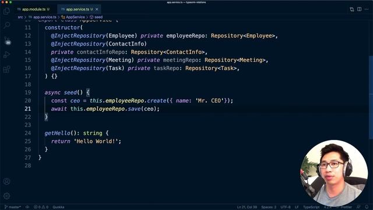The width and height of the screenshot is (373, 210).
Task: Open the AppService class breadcrumb
Action: click(73, 17)
